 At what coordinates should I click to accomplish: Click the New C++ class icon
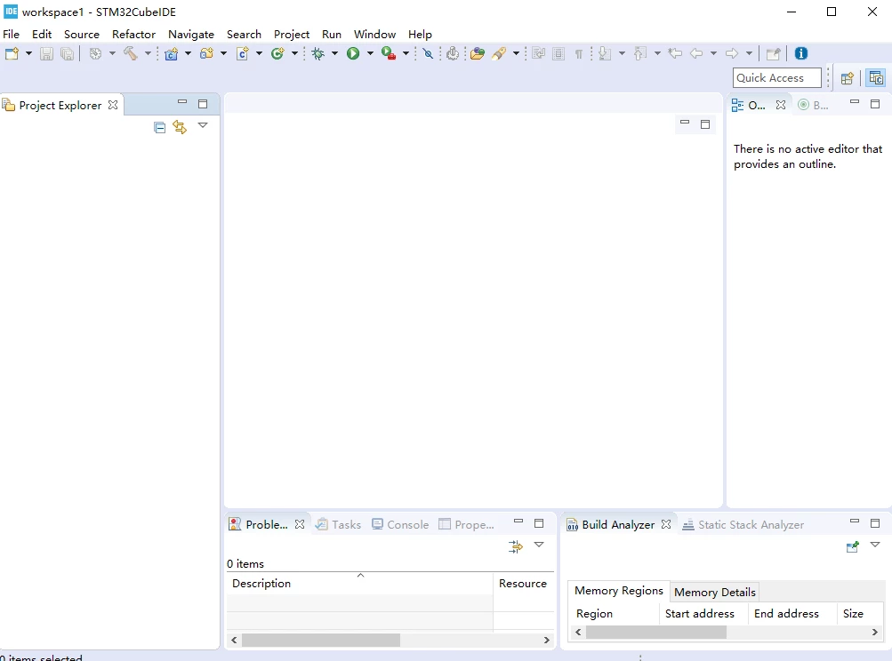pos(277,53)
